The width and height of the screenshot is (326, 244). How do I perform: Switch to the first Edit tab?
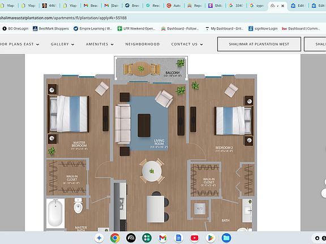tap(298, 6)
